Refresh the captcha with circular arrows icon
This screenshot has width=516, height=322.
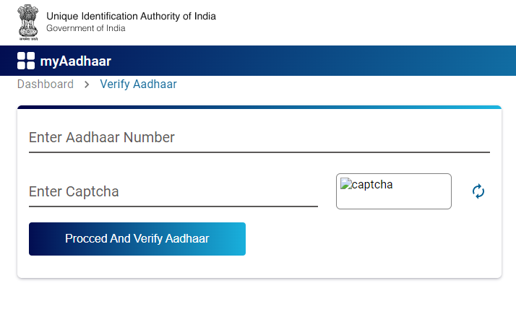coord(478,191)
